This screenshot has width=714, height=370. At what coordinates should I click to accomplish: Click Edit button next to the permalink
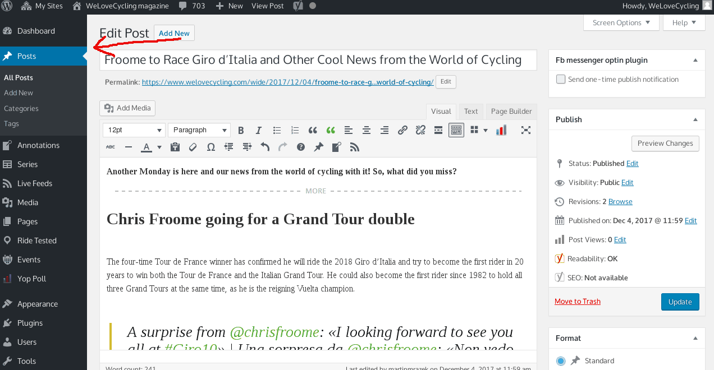point(446,82)
